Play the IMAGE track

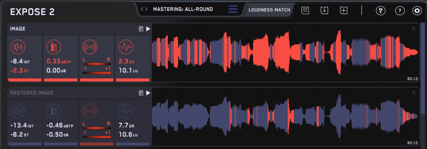148,29
